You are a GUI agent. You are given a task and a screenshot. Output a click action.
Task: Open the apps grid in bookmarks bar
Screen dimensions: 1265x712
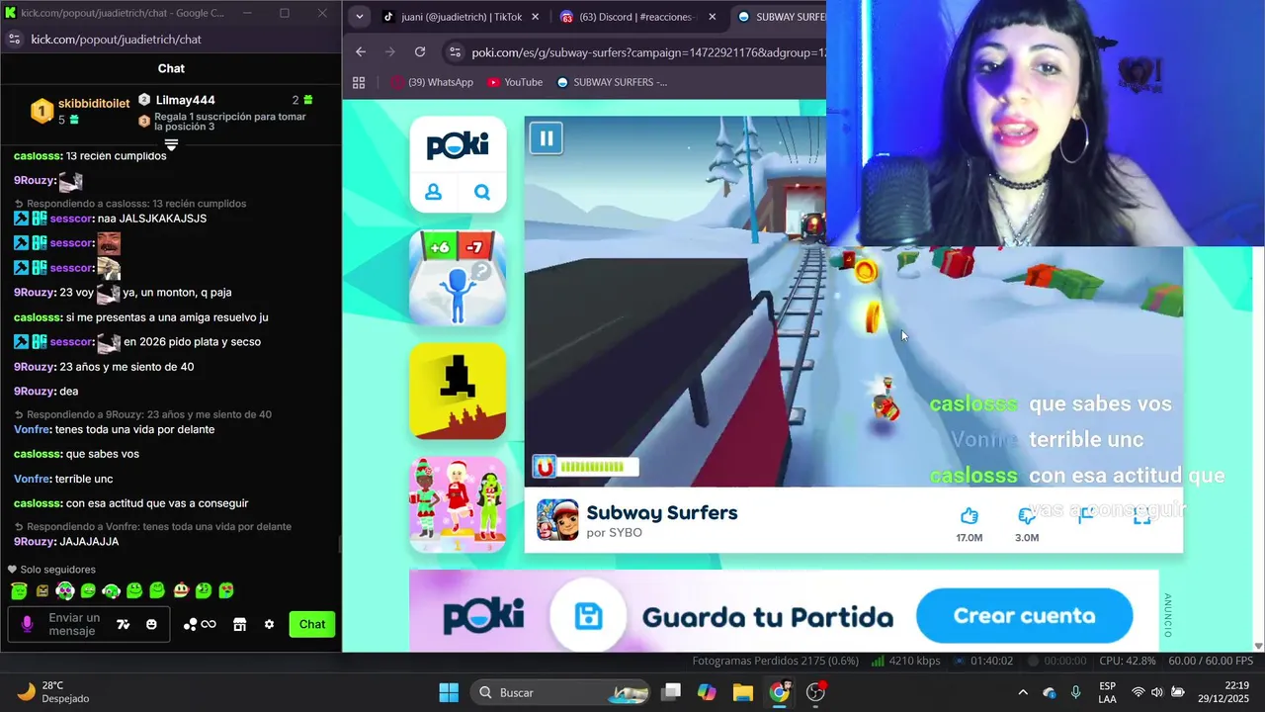point(359,82)
